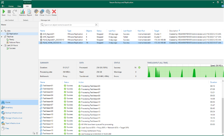
Task: Sort the list by Last Result column
Action: (127, 31)
